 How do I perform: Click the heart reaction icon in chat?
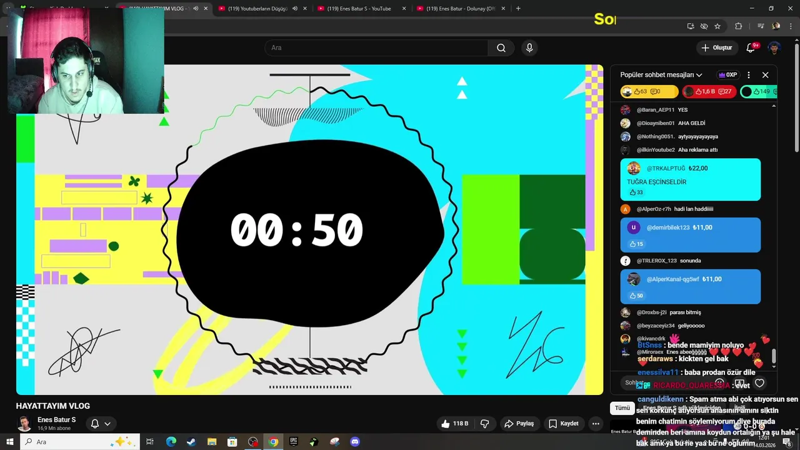(x=759, y=383)
